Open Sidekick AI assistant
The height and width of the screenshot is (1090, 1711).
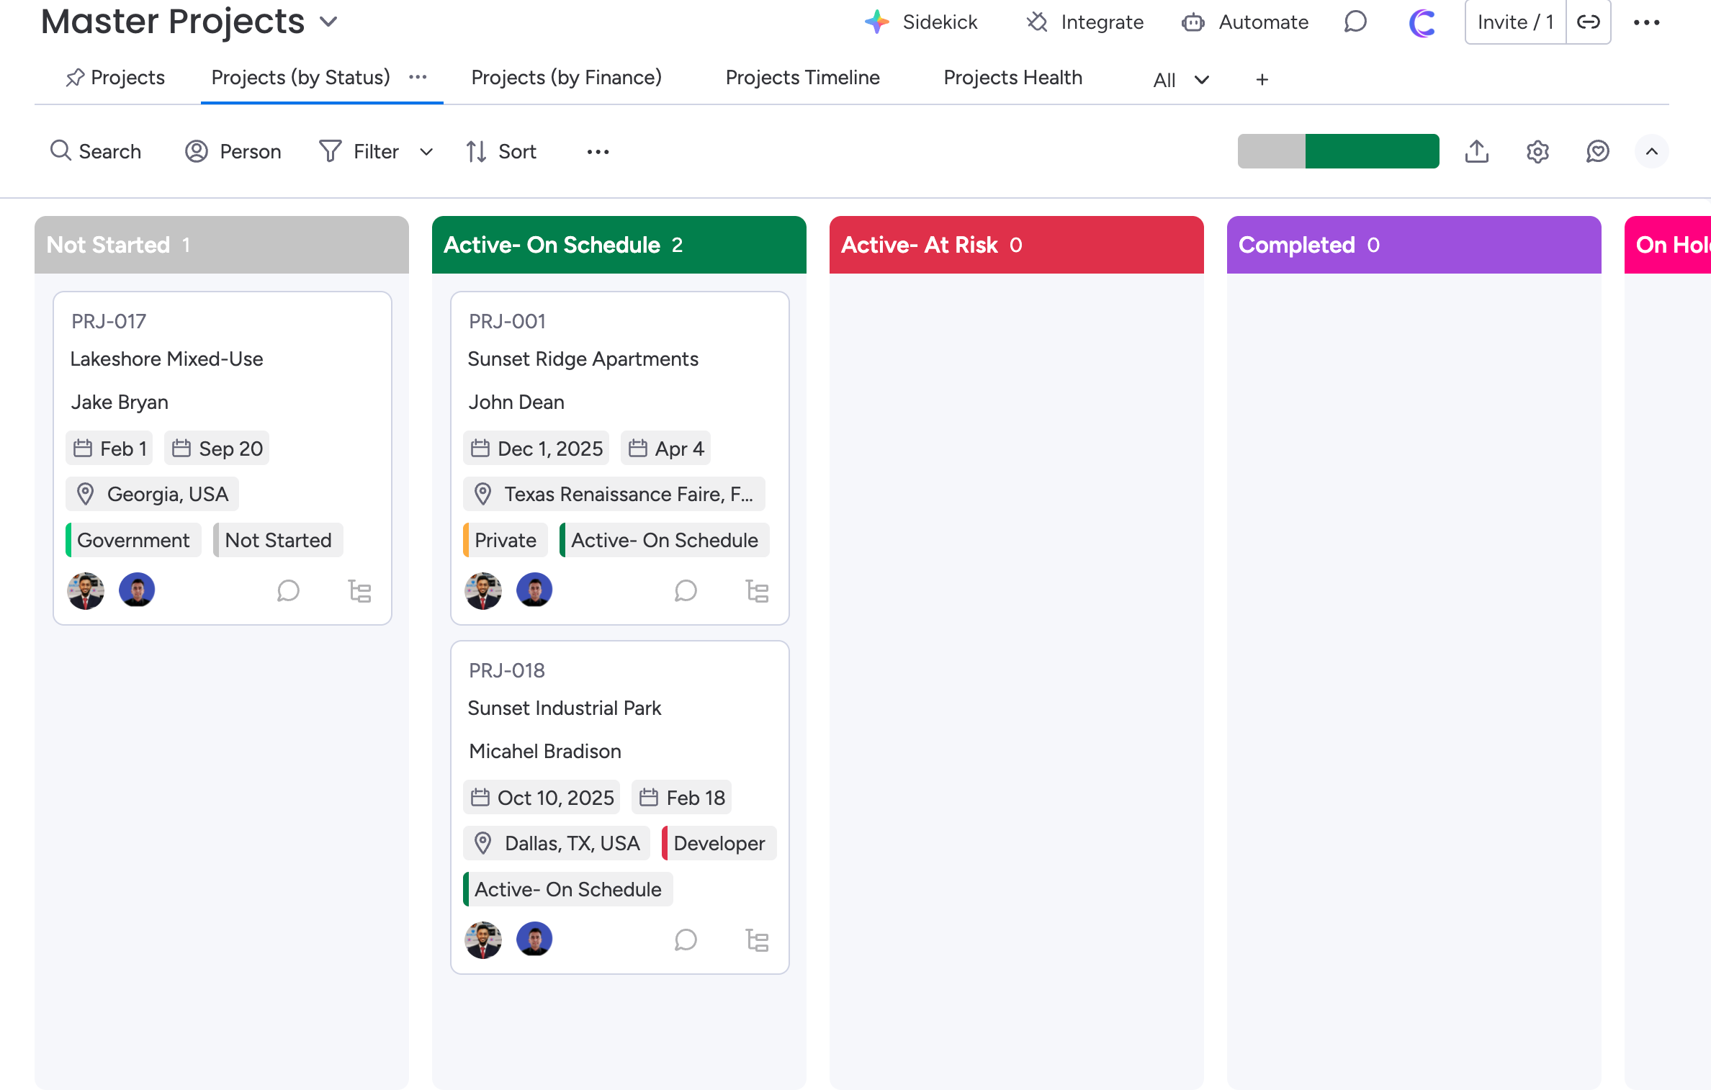click(922, 22)
